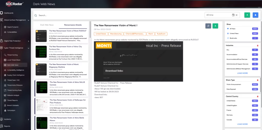Open Threat Hunting menu item
Screen dimensions: 262x130
12,55
